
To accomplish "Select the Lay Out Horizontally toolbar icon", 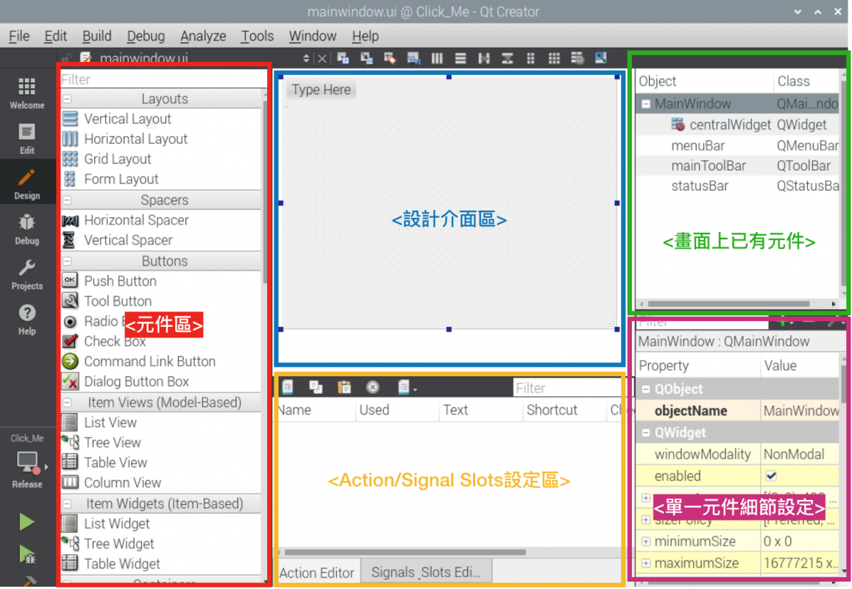I will click(438, 57).
